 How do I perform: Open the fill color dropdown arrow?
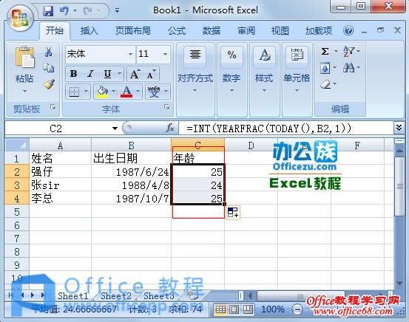pyautogui.click(x=113, y=91)
